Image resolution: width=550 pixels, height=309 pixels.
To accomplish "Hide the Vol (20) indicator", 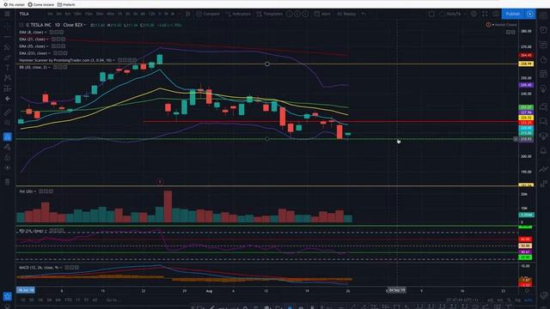I will point(41,191).
